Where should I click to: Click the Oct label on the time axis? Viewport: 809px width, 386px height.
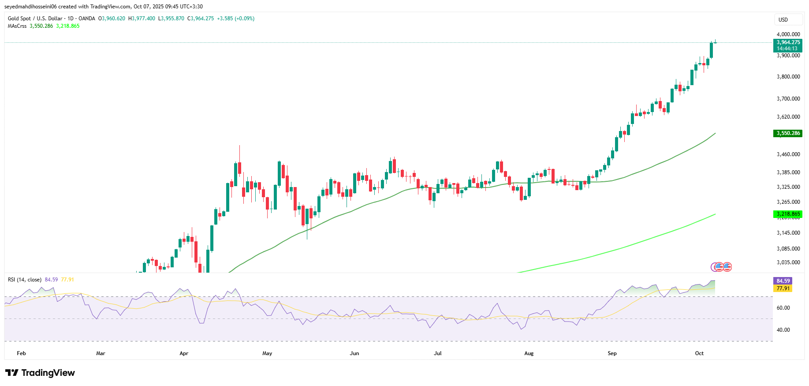(x=699, y=353)
